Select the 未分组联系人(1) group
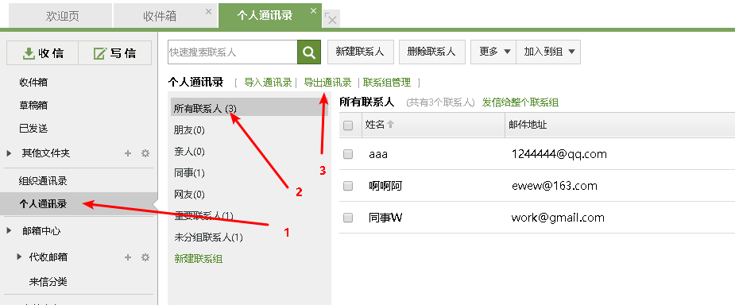The height and width of the screenshot is (305, 735). tap(209, 237)
